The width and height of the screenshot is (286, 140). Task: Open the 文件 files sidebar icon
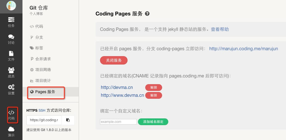[11, 56]
